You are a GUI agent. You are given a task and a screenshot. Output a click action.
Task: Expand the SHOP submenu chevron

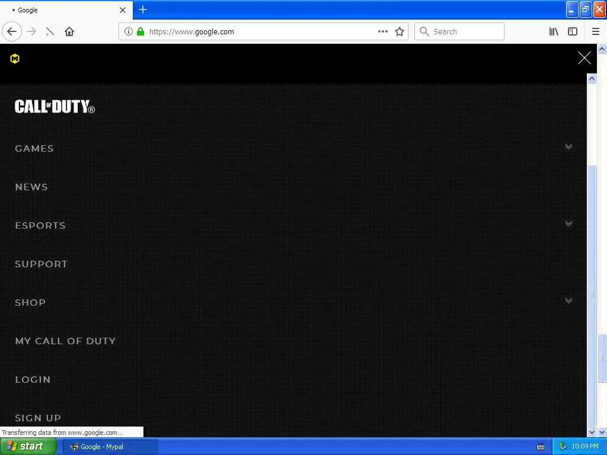click(568, 300)
